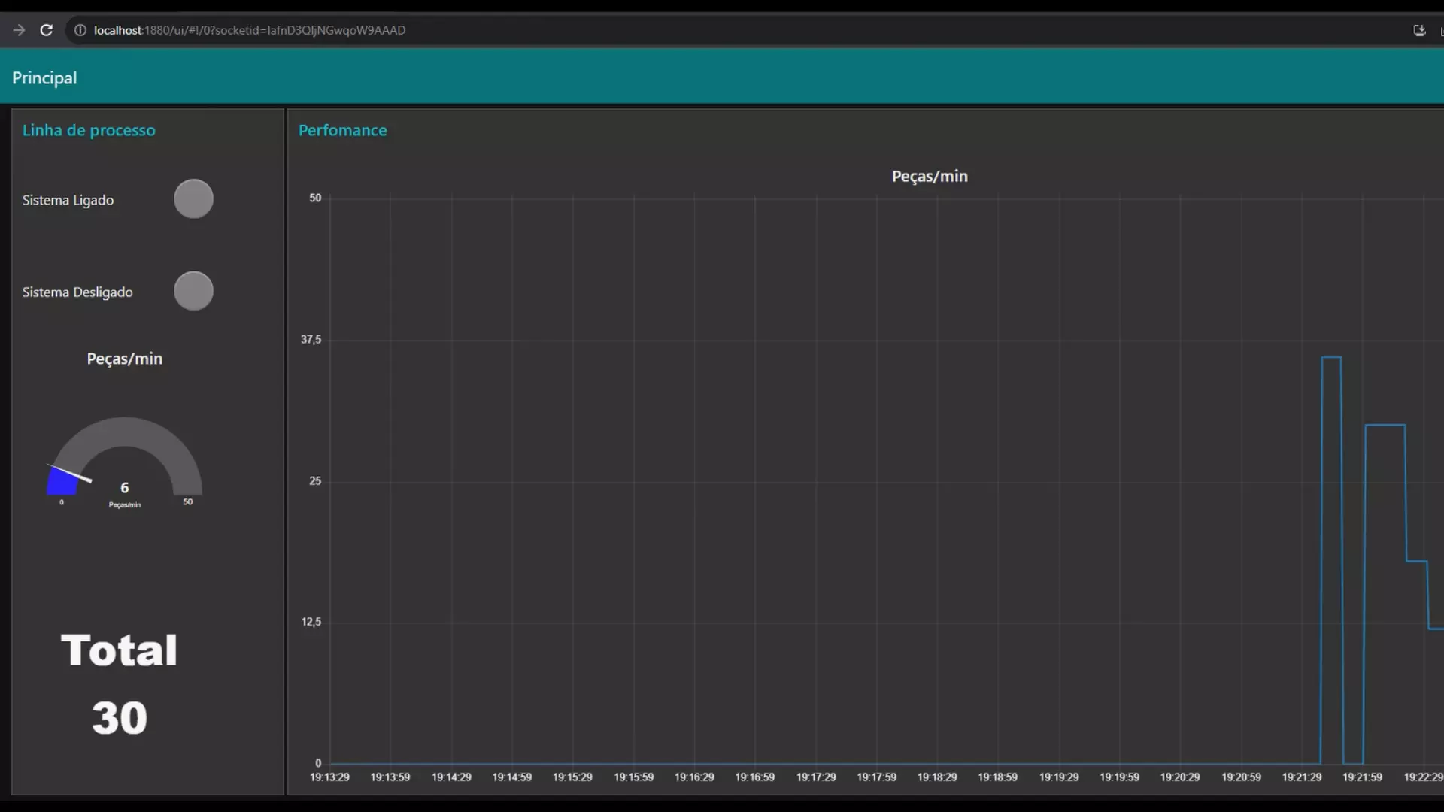Image resolution: width=1444 pixels, height=812 pixels.
Task: Reload the page with refresh icon
Action: pyautogui.click(x=46, y=30)
